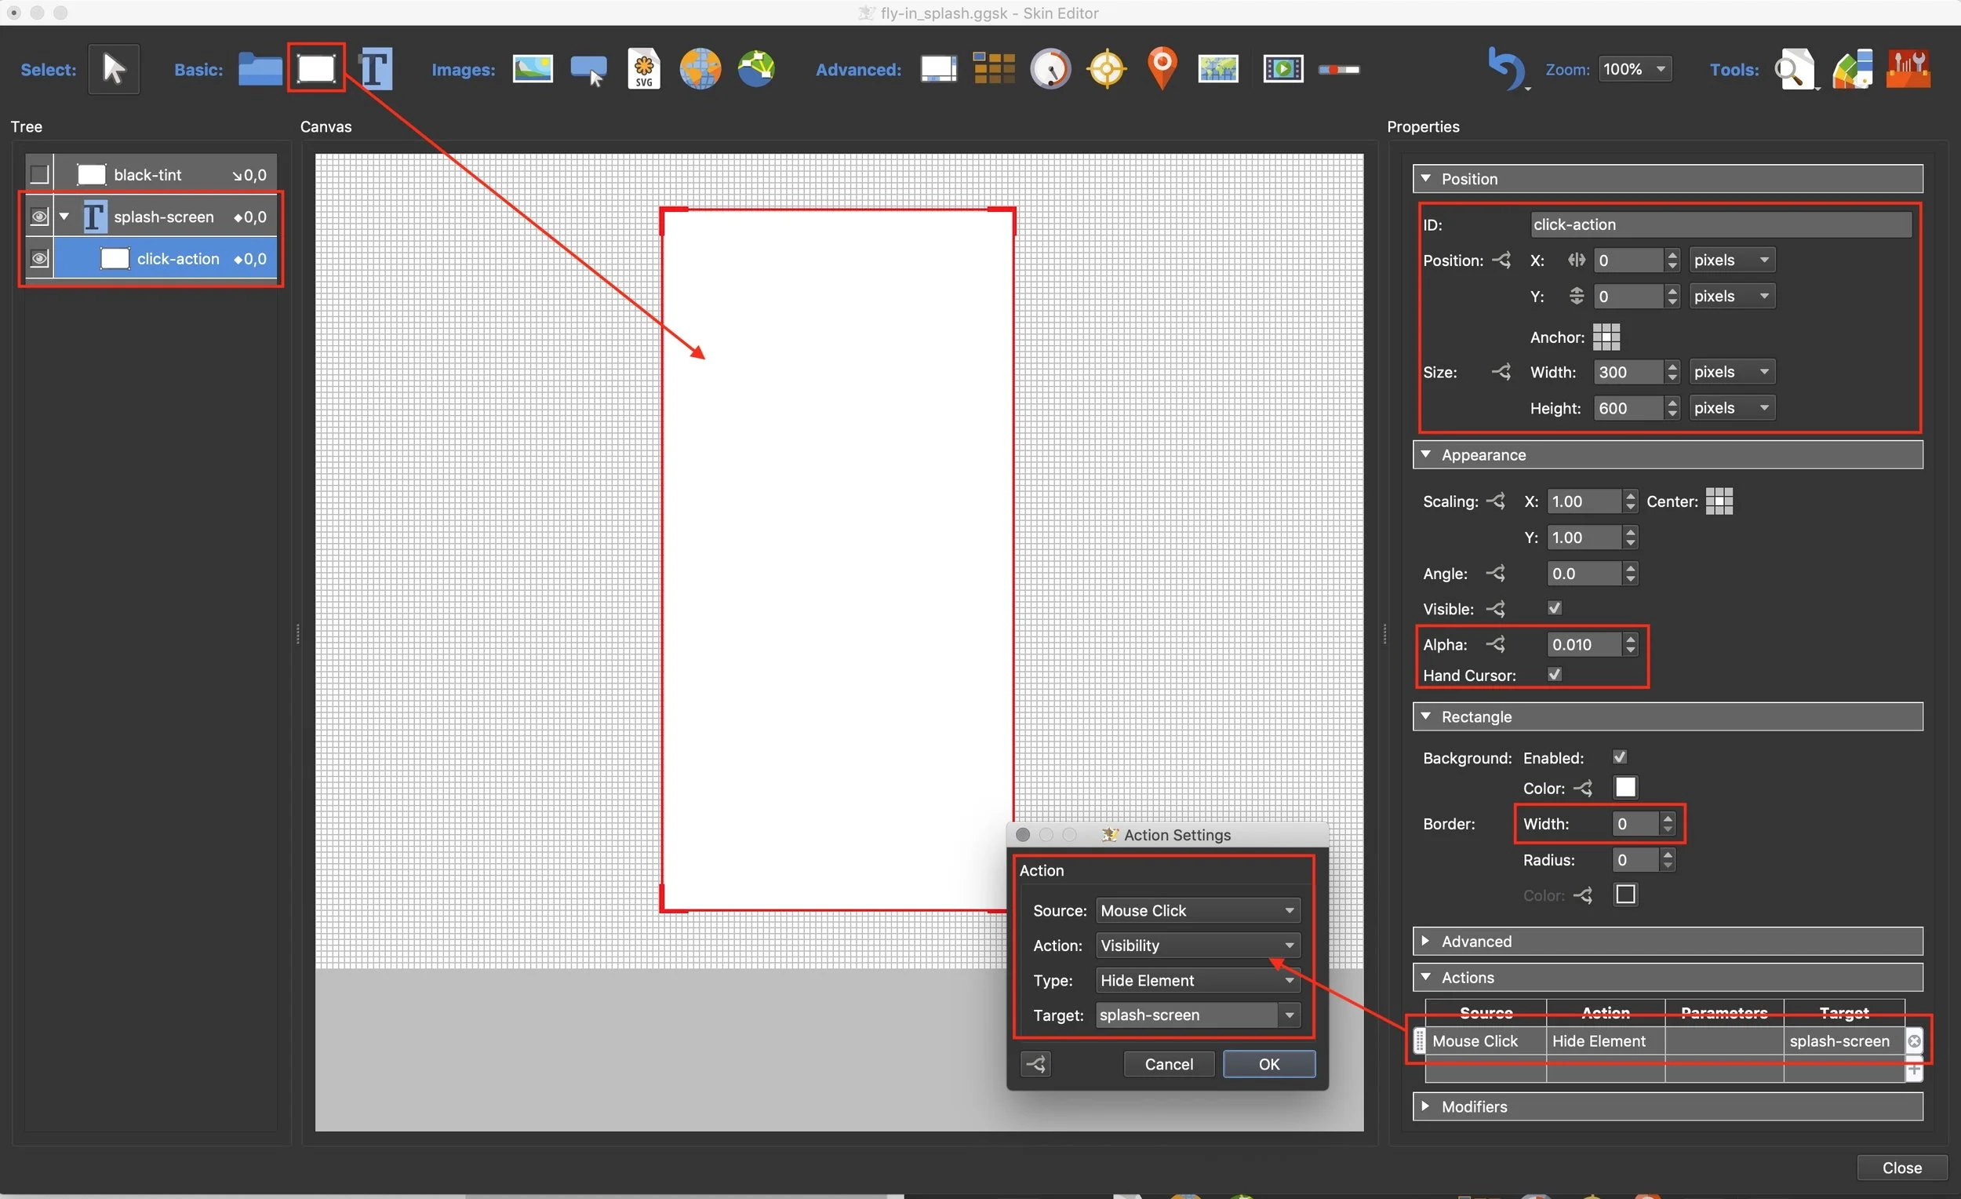
Task: Insert the Cloner grid element
Action: tap(994, 69)
